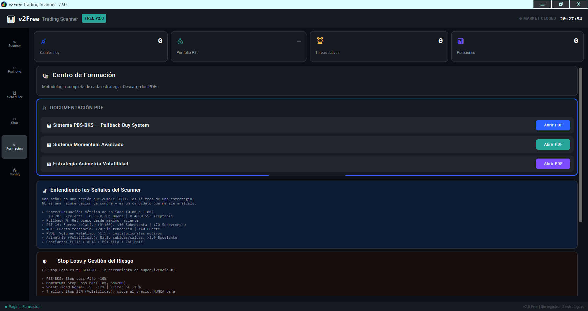Image resolution: width=588 pixels, height=311 pixels.
Task: Open the Portfolio section from the sidebar
Action: pyautogui.click(x=14, y=69)
